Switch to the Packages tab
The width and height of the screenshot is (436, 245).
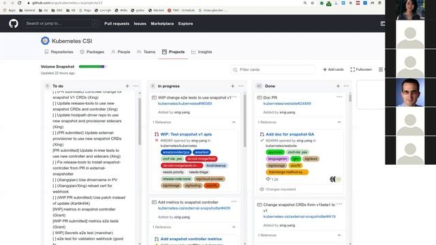click(92, 52)
